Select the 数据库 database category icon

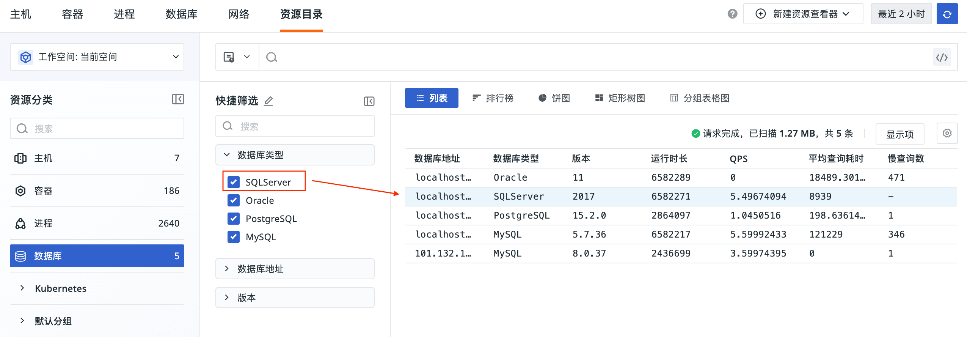point(20,256)
